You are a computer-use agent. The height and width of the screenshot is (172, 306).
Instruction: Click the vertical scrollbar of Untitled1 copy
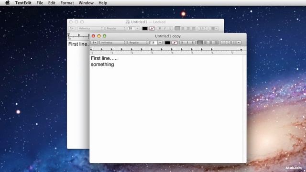coord(244,108)
